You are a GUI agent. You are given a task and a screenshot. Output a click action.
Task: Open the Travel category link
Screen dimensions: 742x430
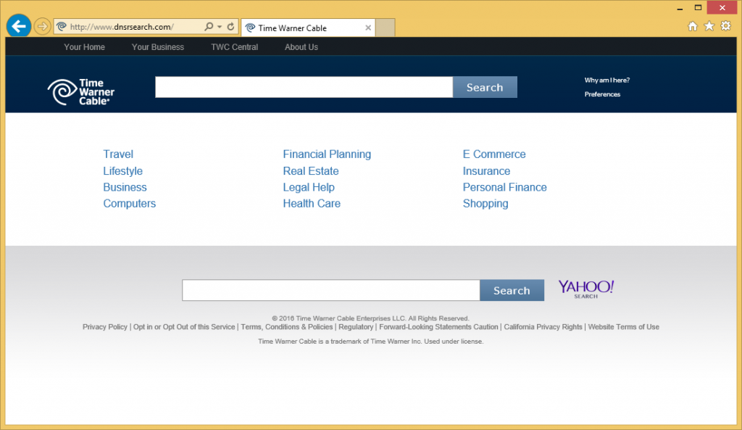pyautogui.click(x=118, y=154)
